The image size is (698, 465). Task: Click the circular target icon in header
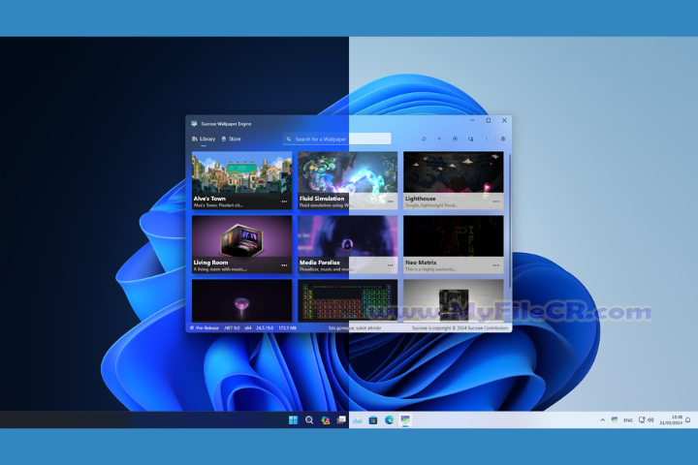tap(455, 139)
